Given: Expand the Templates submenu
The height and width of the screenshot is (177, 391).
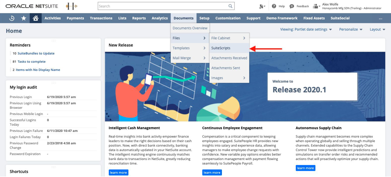Looking at the screenshot, I should coord(190,48).
